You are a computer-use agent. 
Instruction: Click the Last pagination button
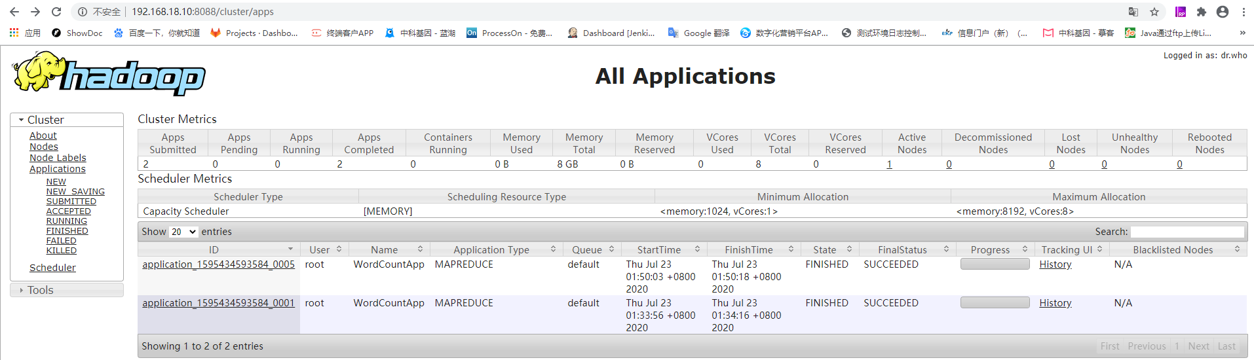(1226, 346)
